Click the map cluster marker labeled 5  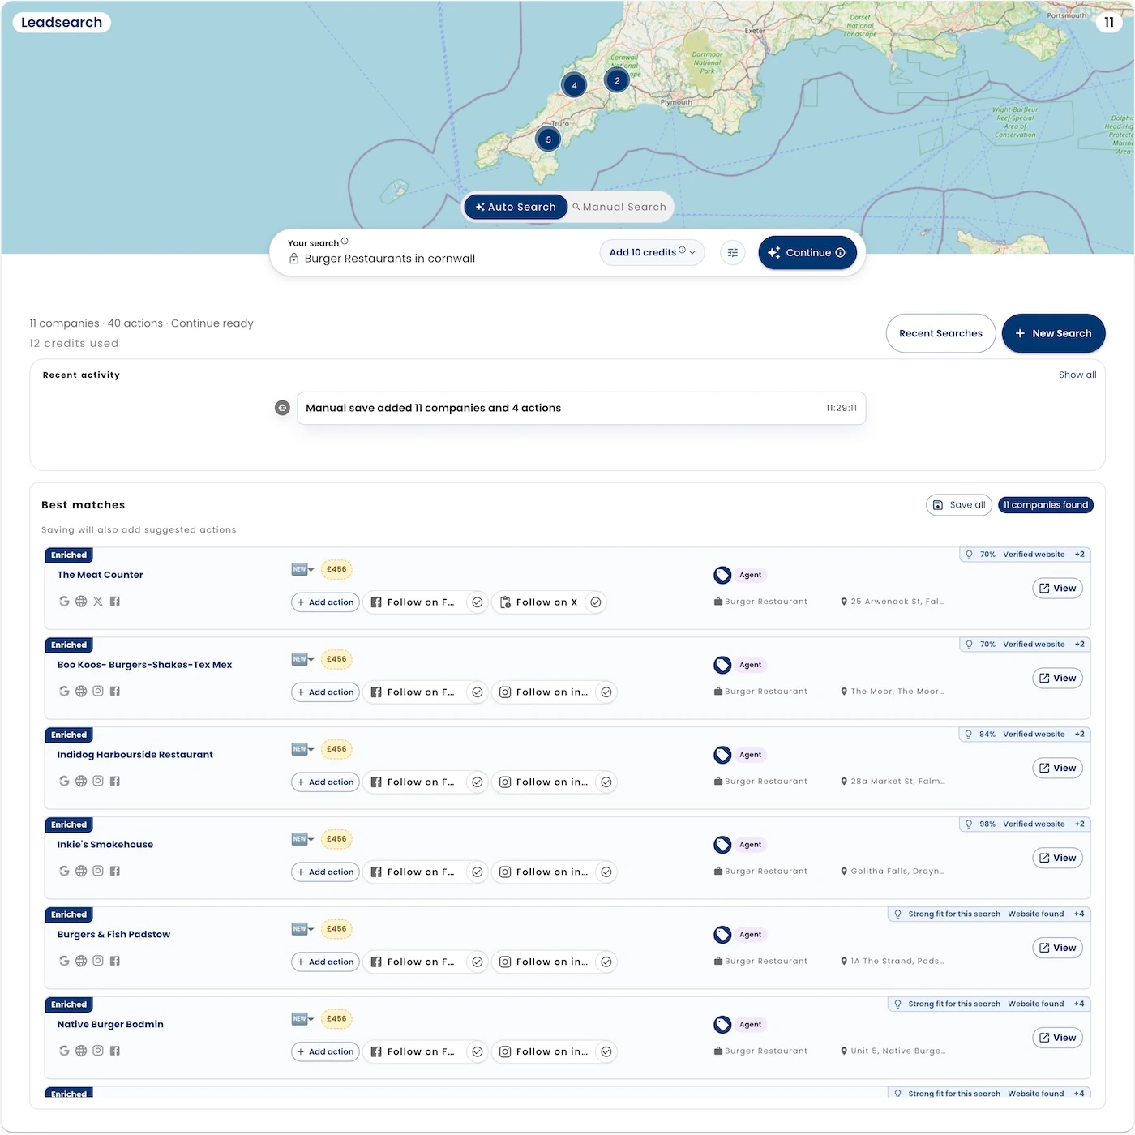548,139
